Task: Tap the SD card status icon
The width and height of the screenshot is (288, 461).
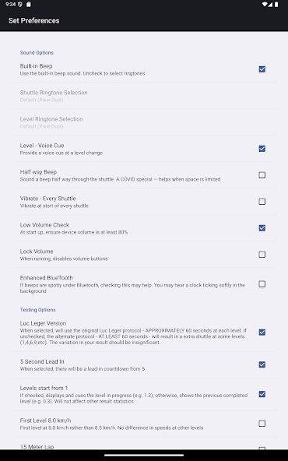Action: pos(29,4)
